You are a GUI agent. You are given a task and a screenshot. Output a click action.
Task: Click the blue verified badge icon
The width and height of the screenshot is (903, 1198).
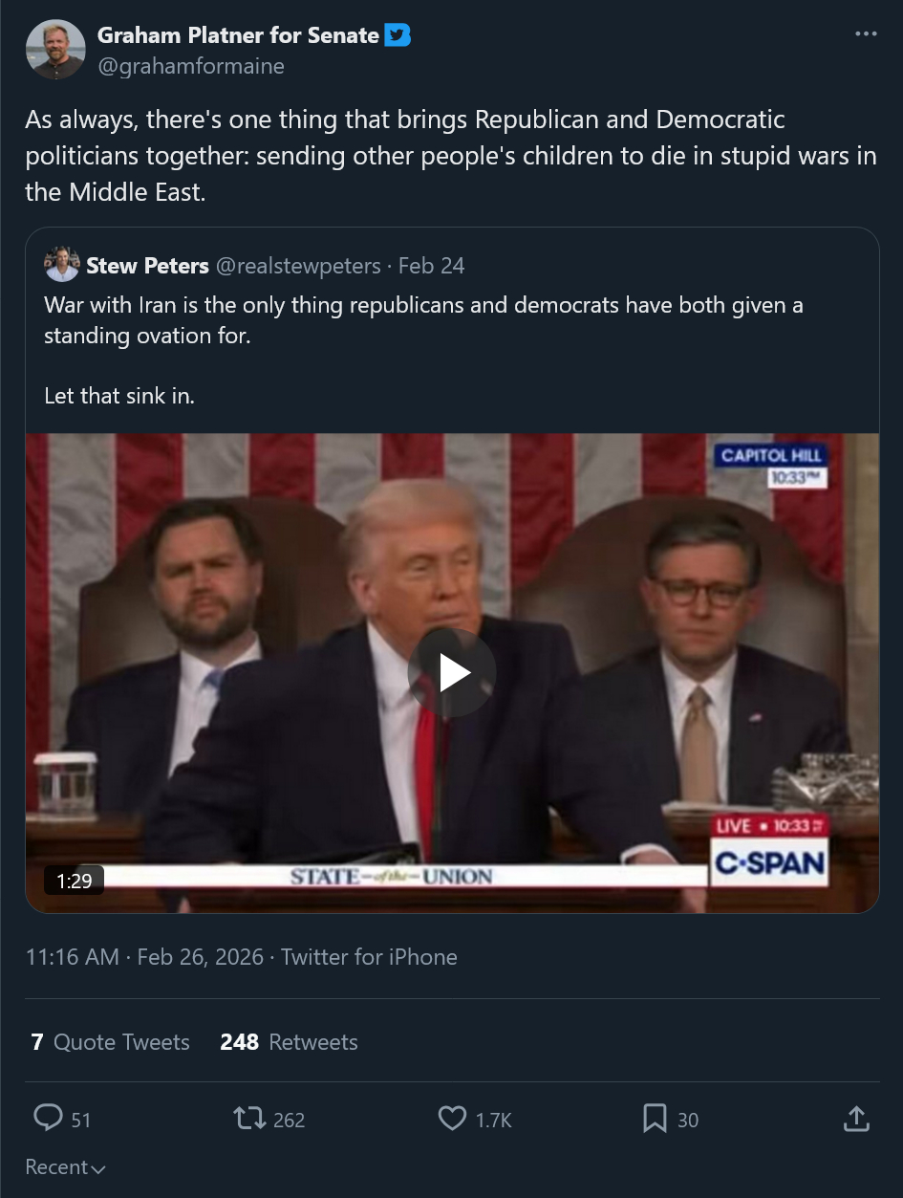[398, 36]
